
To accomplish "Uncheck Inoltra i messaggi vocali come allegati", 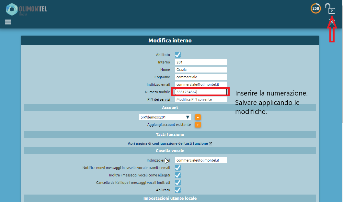I will click(x=177, y=175).
